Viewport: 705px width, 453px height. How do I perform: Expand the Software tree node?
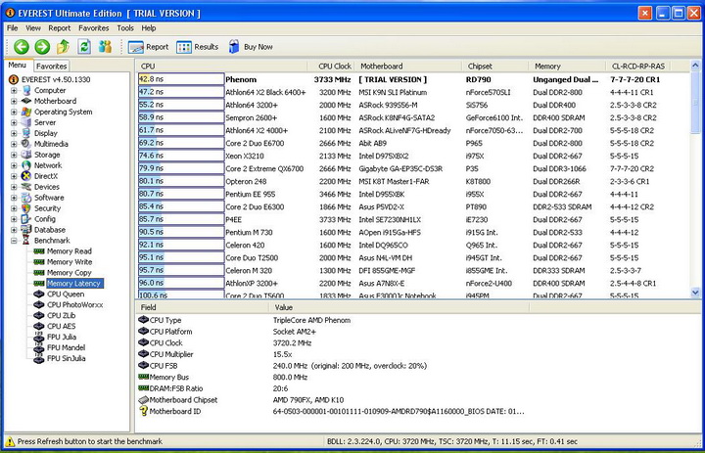(14, 198)
